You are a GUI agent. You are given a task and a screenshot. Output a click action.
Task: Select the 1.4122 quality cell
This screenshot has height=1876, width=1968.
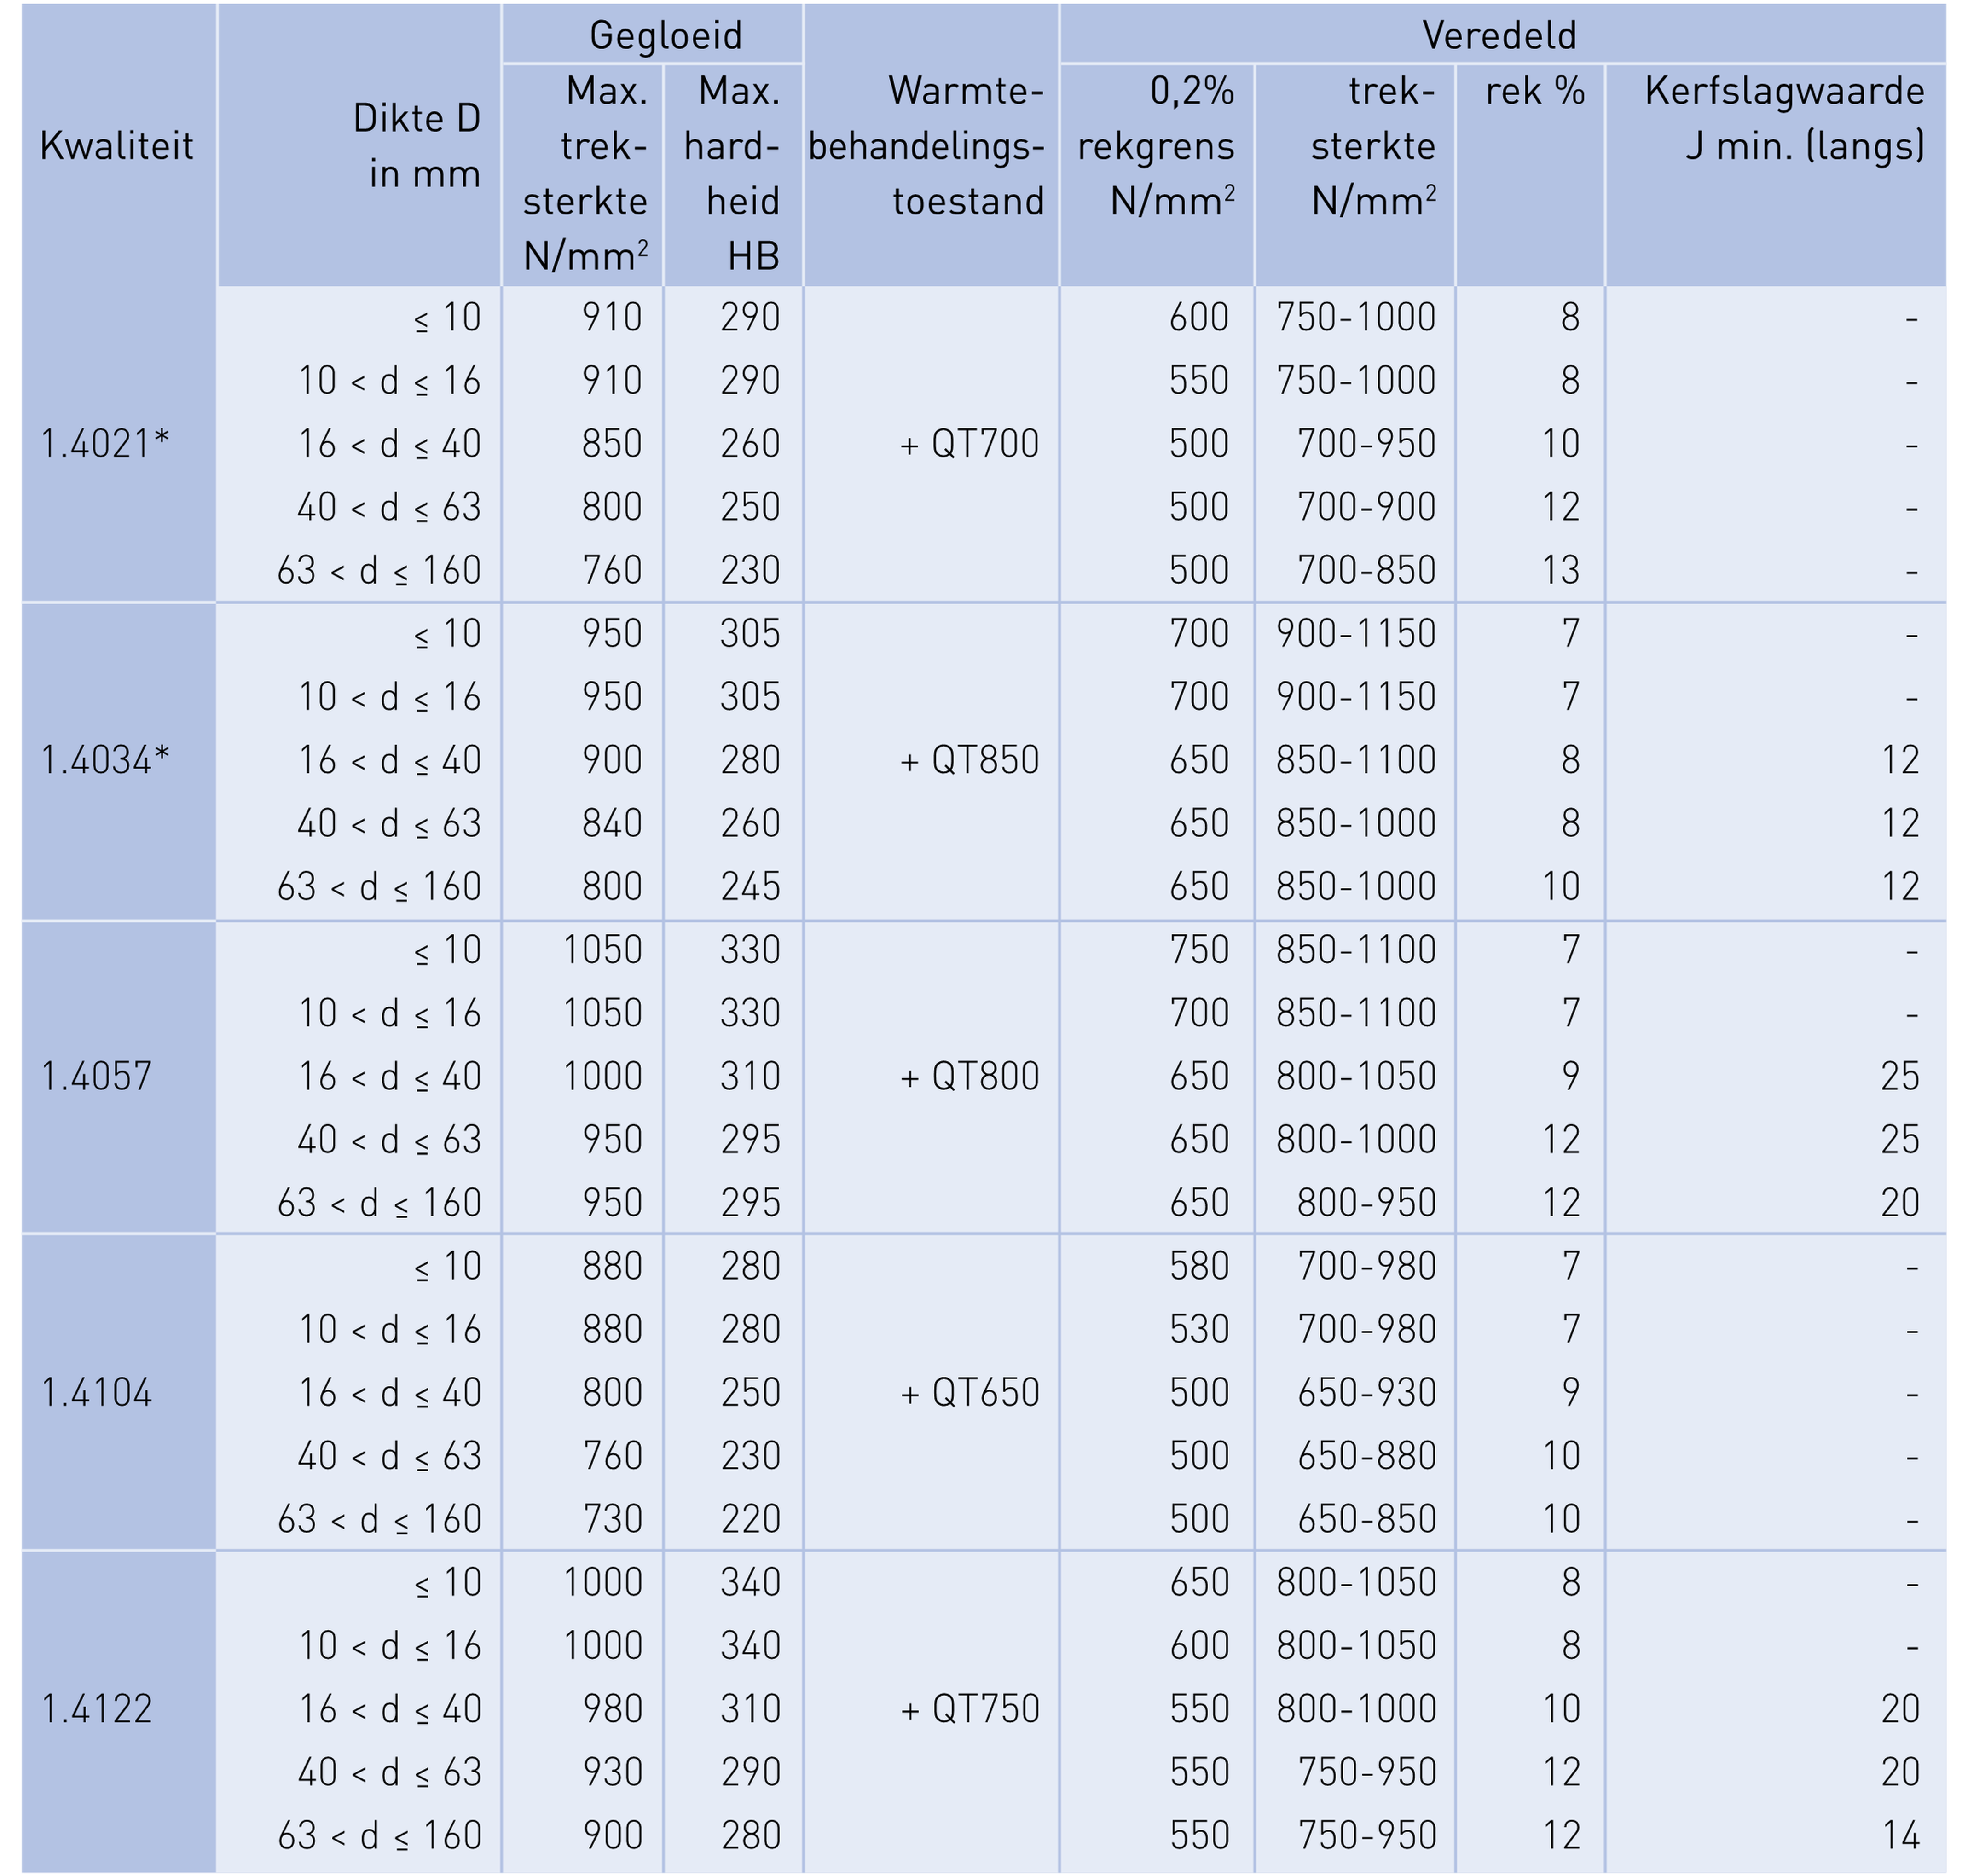click(x=97, y=1708)
